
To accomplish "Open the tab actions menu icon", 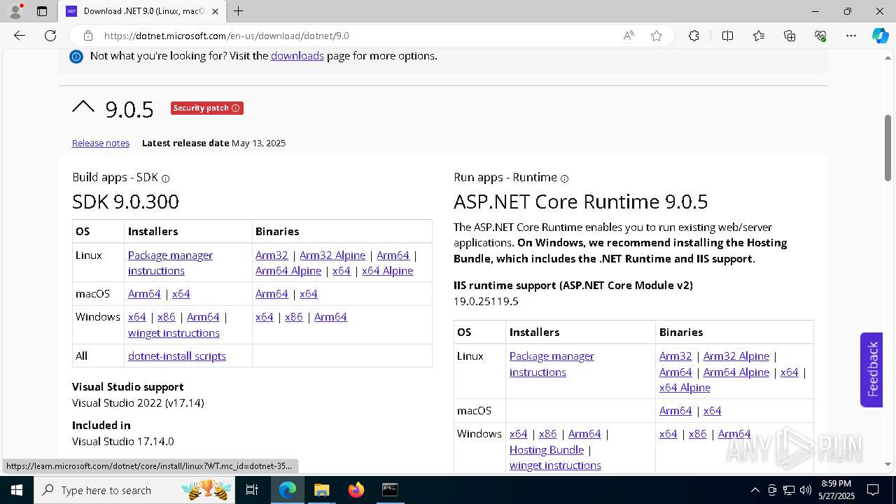I will click(x=42, y=11).
